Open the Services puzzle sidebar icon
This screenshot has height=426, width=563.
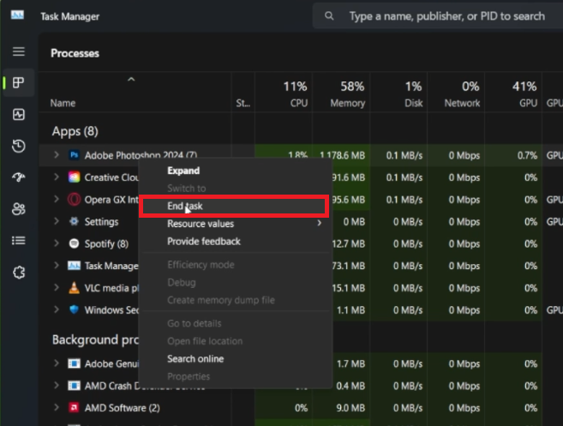point(19,273)
